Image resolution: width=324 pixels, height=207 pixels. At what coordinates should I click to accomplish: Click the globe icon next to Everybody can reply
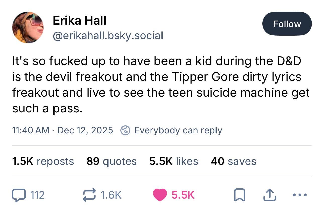click(125, 130)
